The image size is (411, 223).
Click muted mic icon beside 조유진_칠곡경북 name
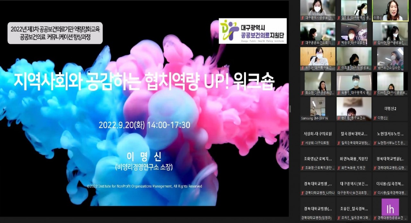click(339, 218)
